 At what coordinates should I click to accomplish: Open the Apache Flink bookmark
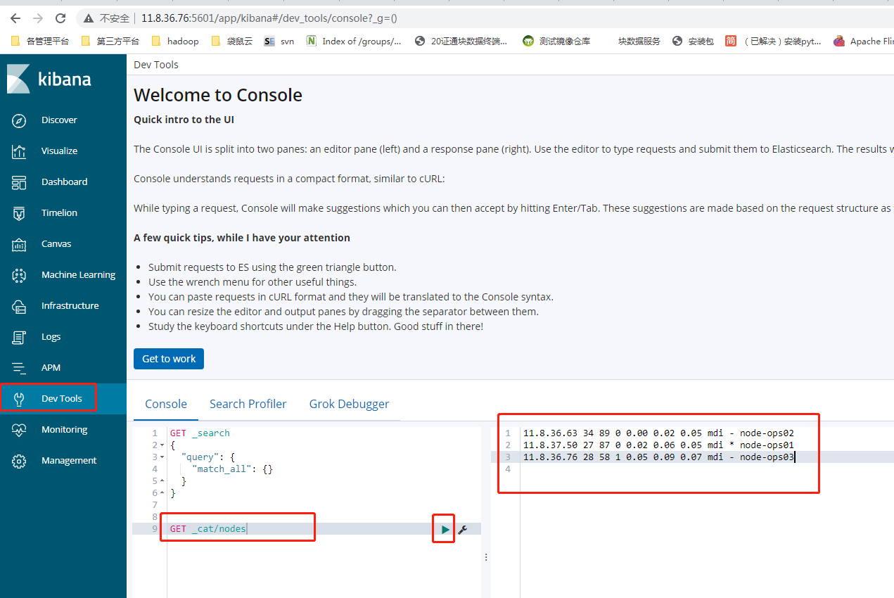pos(863,42)
